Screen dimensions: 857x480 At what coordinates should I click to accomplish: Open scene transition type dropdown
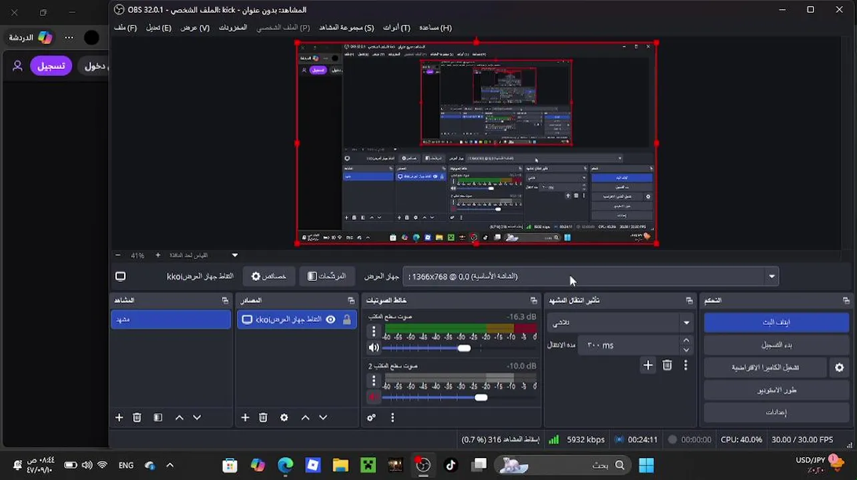point(620,323)
